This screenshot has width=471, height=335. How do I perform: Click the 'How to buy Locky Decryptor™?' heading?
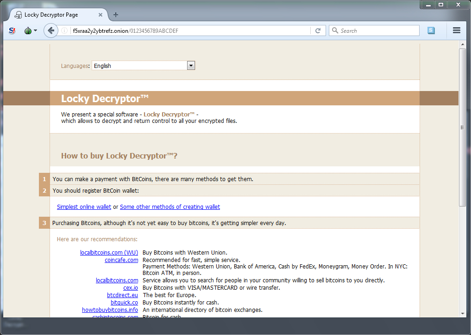pyautogui.click(x=119, y=156)
